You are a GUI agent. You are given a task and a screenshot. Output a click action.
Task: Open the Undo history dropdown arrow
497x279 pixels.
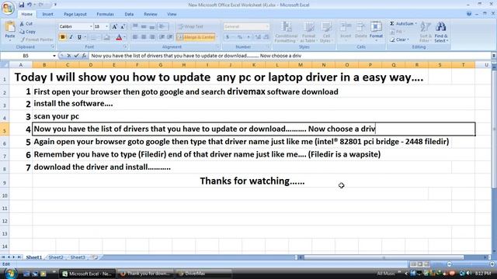pyautogui.click(x=34, y=5)
